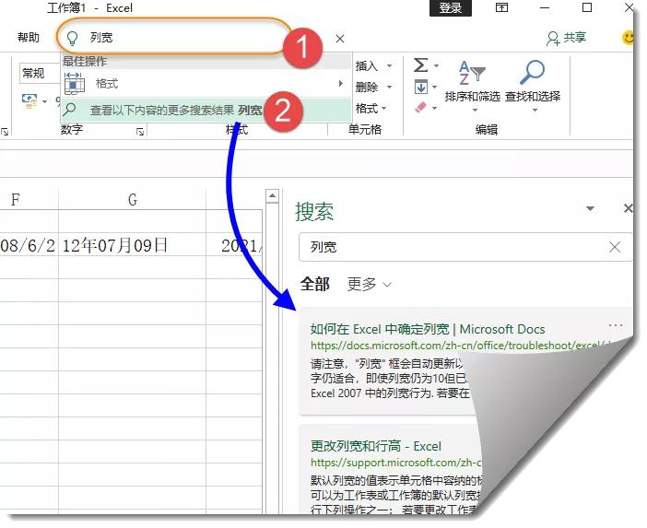Select column G header
The width and height of the screenshot is (647, 528).
tap(133, 200)
